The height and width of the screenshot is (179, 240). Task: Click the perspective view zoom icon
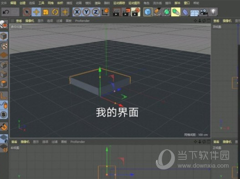coord(200,21)
